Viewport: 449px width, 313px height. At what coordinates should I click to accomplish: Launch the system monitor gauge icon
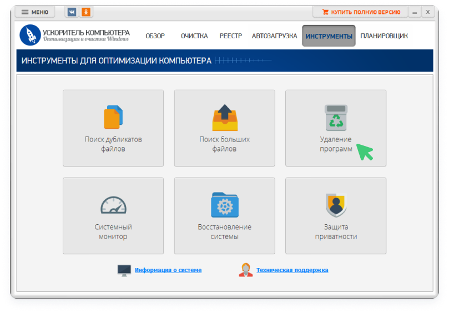point(113,205)
